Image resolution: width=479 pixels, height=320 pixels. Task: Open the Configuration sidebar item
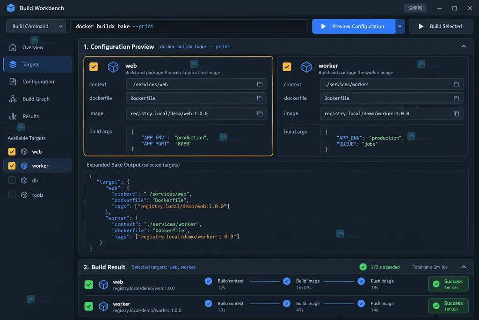pos(37,82)
